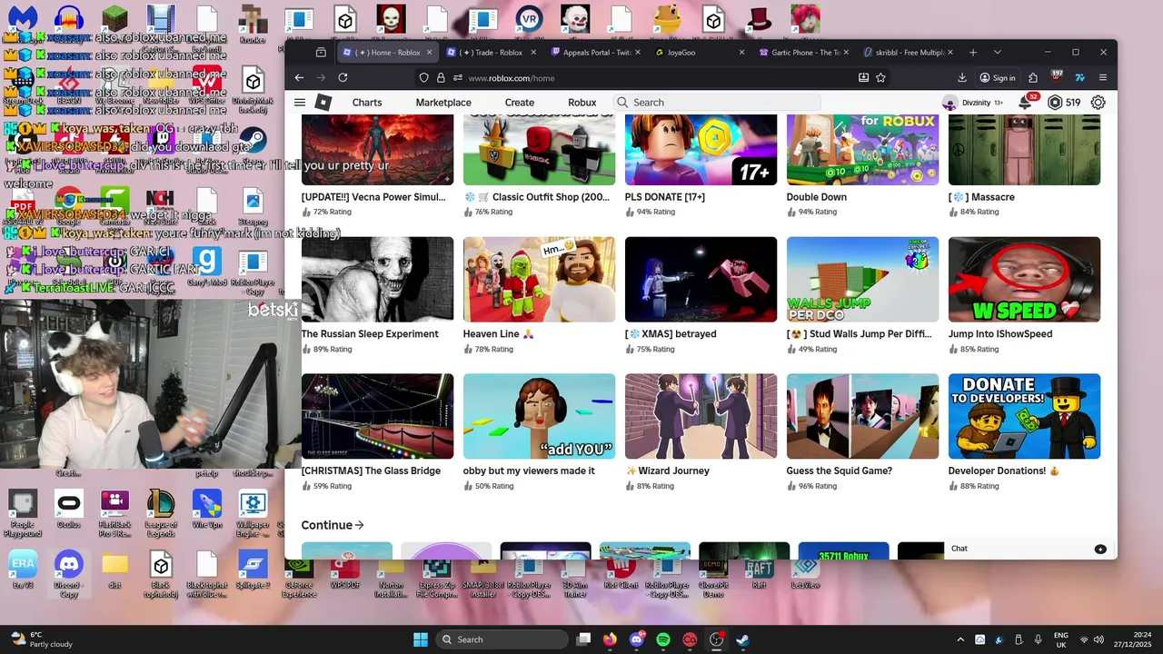The image size is (1163, 654).
Task: Open the Robux page in the navbar
Action: click(x=582, y=103)
